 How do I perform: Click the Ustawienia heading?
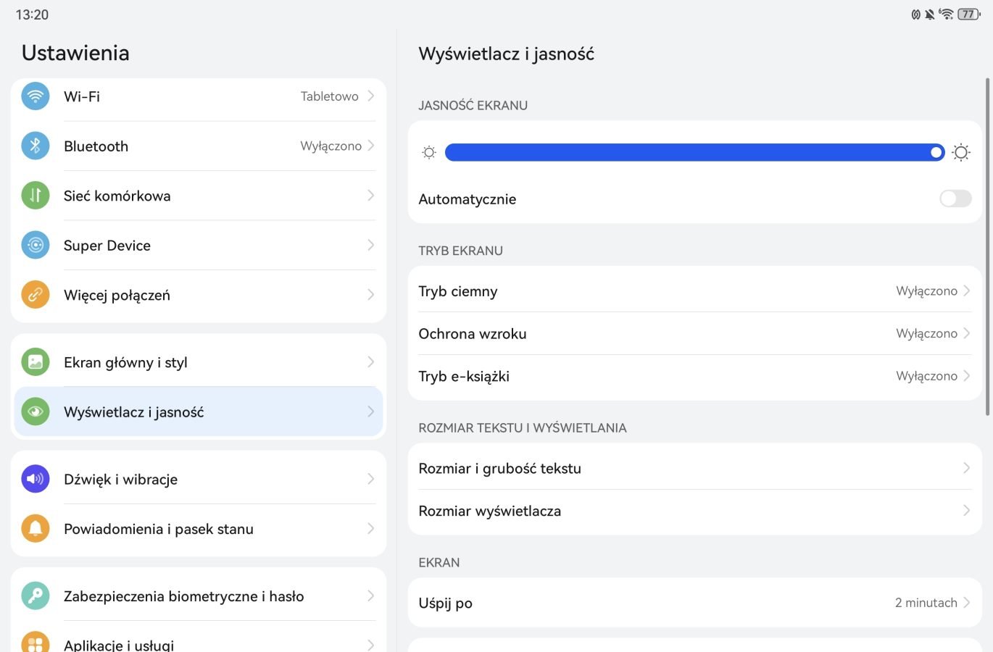click(75, 53)
